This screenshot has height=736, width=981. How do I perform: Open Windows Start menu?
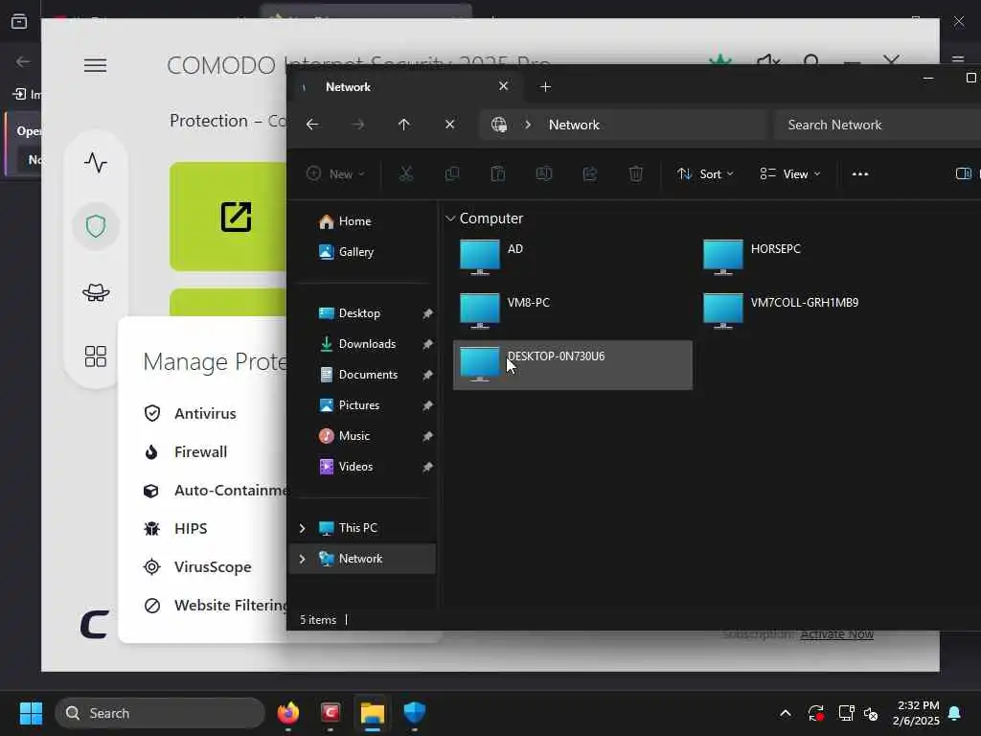(31, 713)
